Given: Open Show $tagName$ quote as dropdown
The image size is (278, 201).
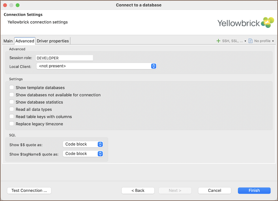Looking at the screenshot, I should tap(83, 154).
